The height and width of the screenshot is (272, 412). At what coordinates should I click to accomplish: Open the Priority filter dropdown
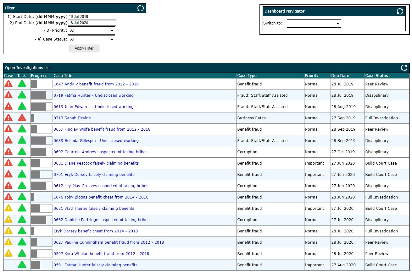[92, 30]
